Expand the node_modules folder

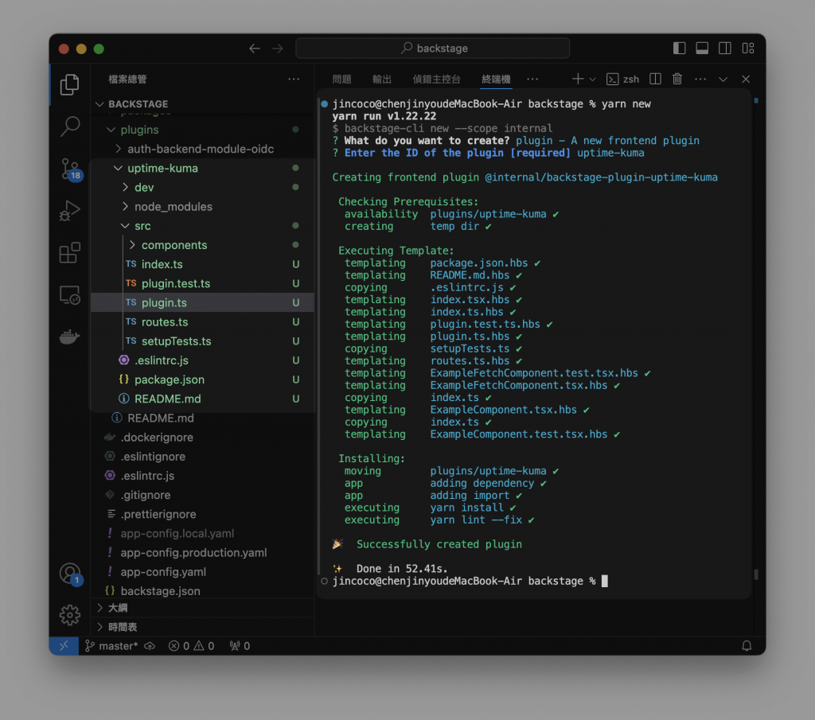pos(203,207)
